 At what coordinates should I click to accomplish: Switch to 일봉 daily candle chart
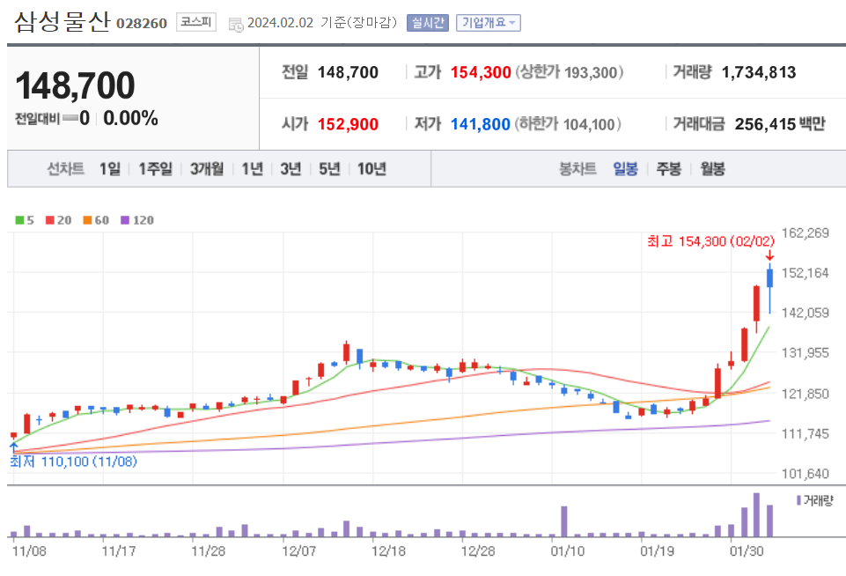[x=625, y=169]
